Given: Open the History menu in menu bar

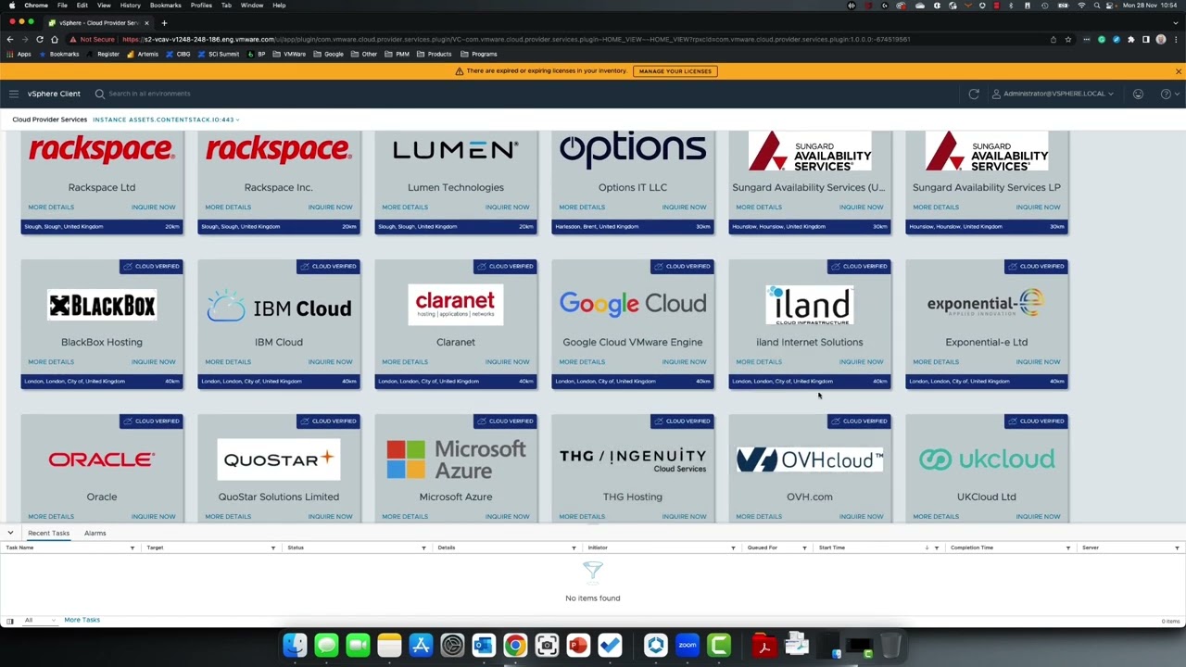Looking at the screenshot, I should point(130,6).
